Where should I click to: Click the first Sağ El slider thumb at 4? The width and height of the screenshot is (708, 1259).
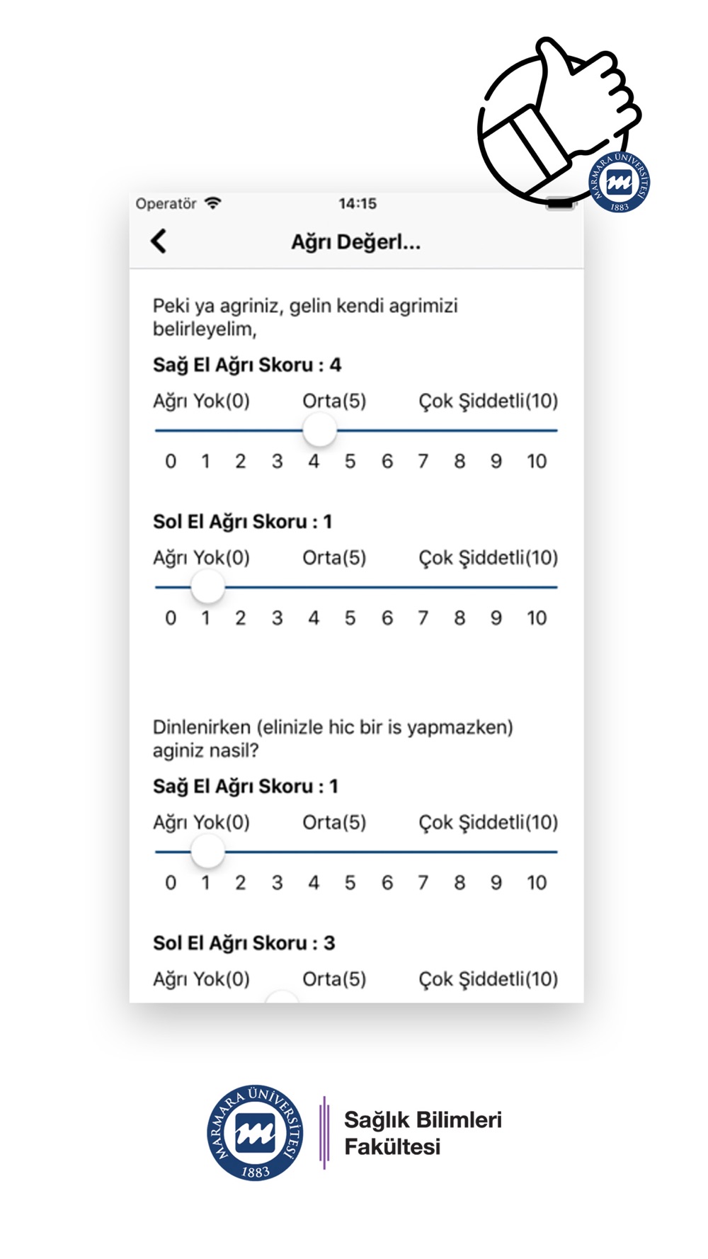[x=319, y=430]
